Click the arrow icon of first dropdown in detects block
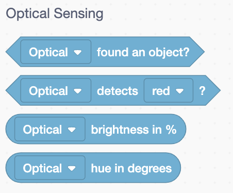233x193 pixels. 78,91
